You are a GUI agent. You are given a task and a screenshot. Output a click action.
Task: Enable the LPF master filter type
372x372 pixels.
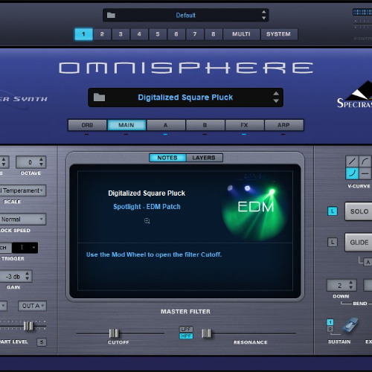click(x=186, y=329)
